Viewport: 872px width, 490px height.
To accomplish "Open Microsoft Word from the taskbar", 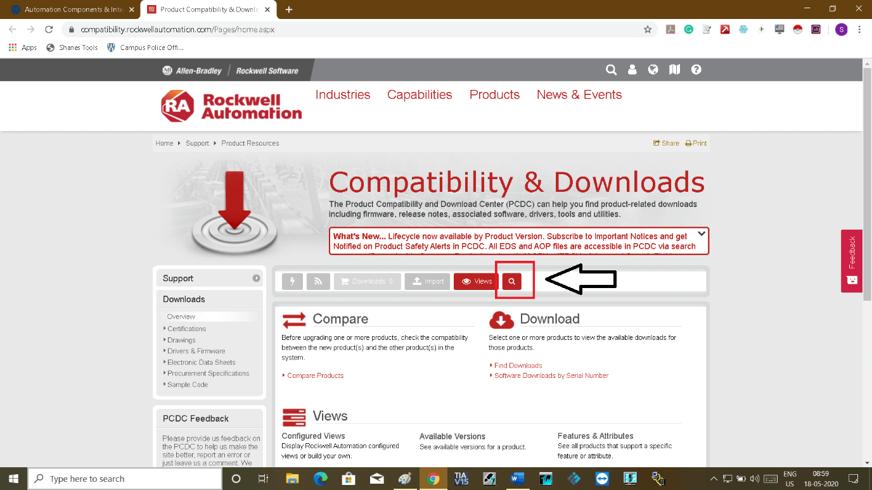I will coord(517,479).
